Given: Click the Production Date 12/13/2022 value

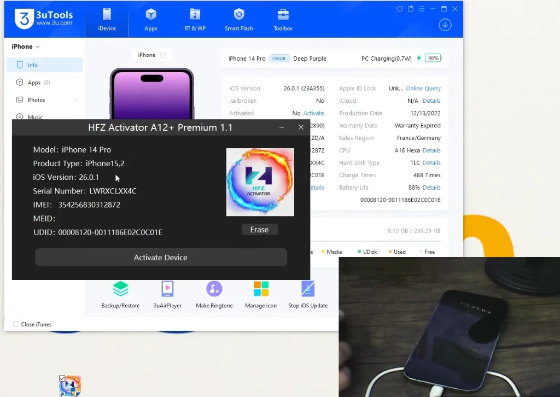Looking at the screenshot, I should tap(425, 113).
